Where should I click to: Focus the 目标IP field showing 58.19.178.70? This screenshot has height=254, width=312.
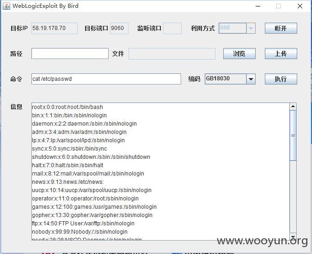(55, 28)
